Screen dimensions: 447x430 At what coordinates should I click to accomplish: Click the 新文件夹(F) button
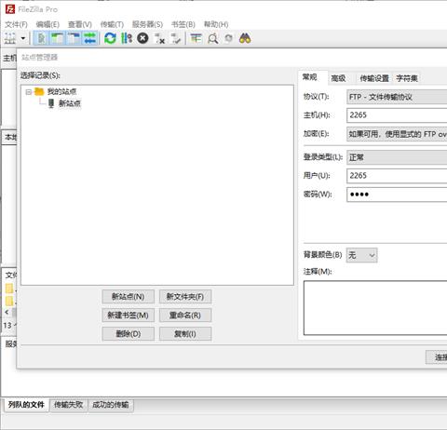click(x=185, y=297)
